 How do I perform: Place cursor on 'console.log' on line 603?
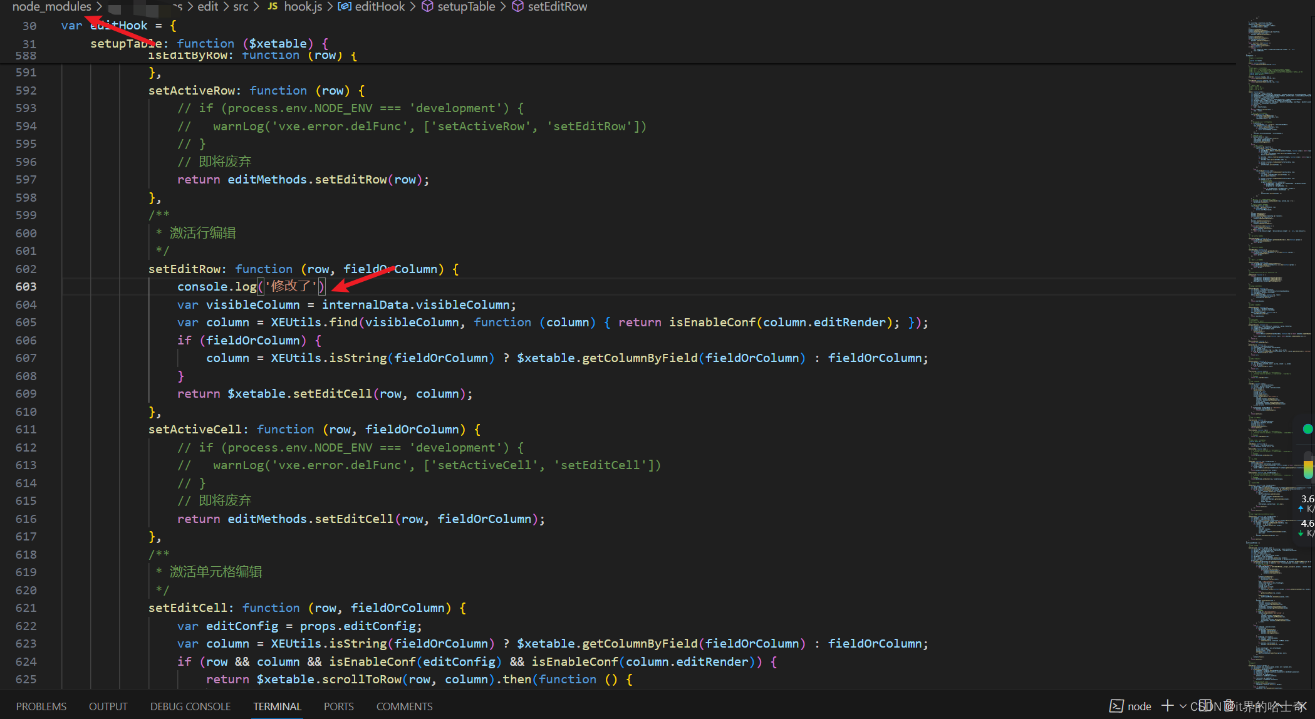217,286
